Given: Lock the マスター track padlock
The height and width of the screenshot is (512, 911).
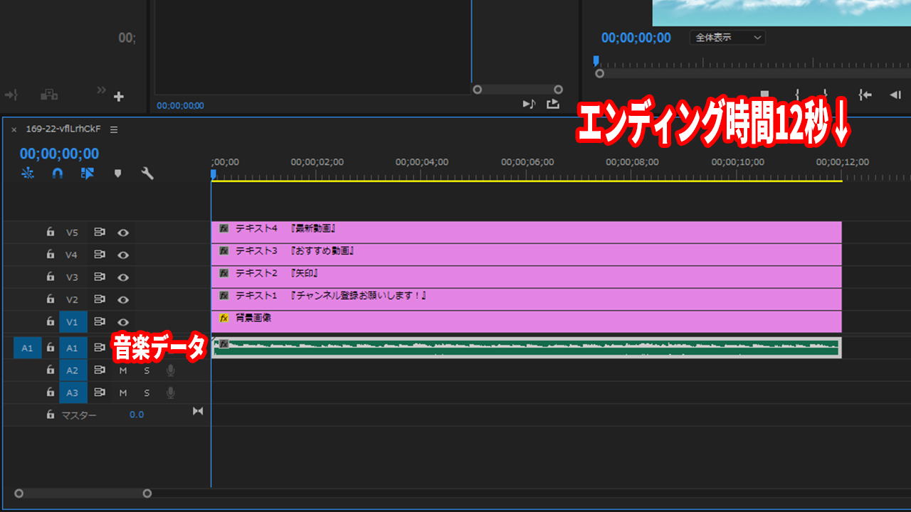Looking at the screenshot, I should coord(50,414).
